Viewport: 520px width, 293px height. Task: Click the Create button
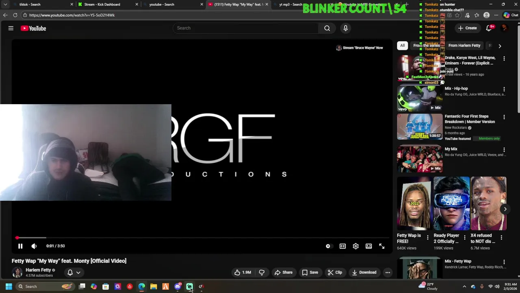467,28
